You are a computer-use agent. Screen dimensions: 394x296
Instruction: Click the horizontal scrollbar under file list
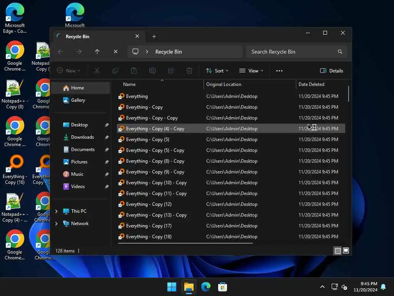pos(185,243)
